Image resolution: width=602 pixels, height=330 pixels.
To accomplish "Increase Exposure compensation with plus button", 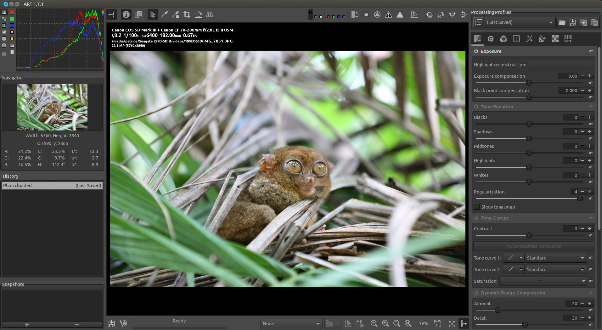I will [x=590, y=76].
